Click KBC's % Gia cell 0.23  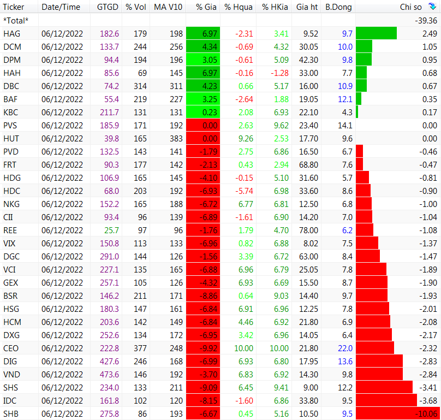203,112
